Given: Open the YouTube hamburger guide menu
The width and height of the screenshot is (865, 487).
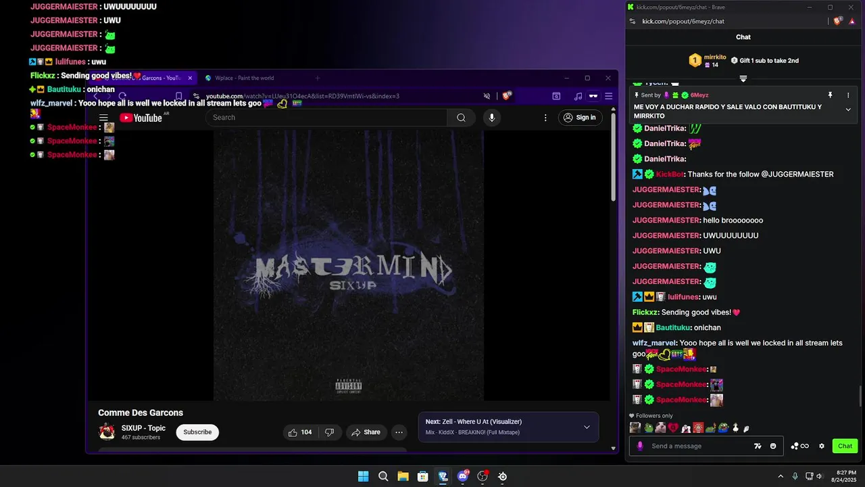Looking at the screenshot, I should point(103,118).
